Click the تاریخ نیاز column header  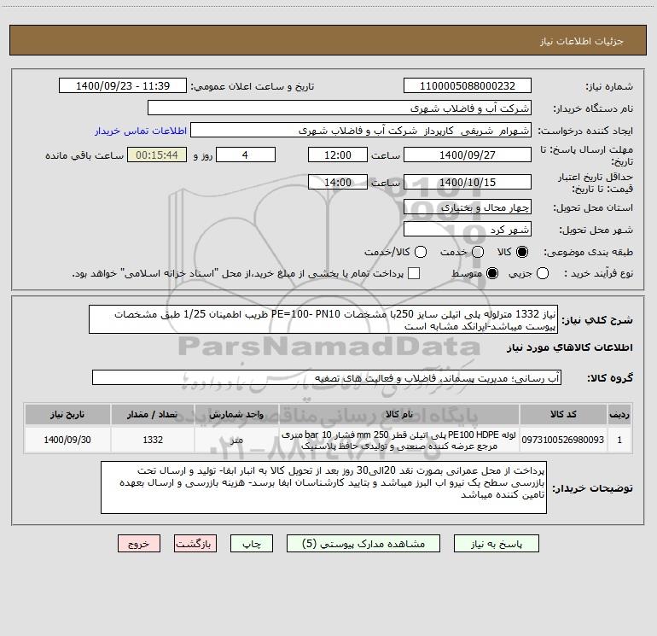67,414
